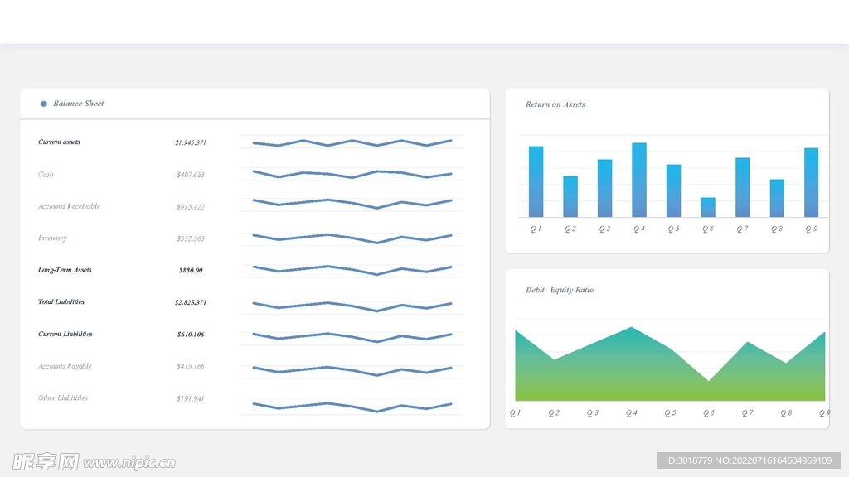Select the Return on Assets chart title
Image resolution: width=849 pixels, height=477 pixels.
click(555, 104)
